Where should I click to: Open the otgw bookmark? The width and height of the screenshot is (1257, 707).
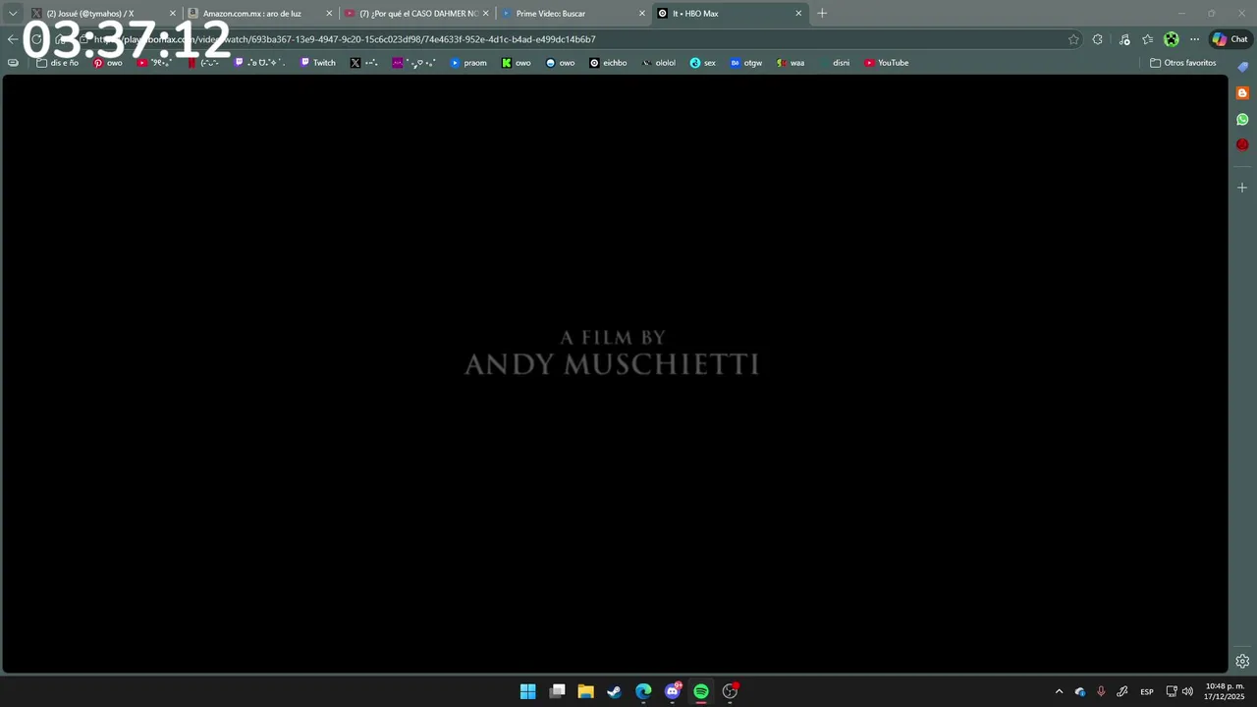[746, 63]
